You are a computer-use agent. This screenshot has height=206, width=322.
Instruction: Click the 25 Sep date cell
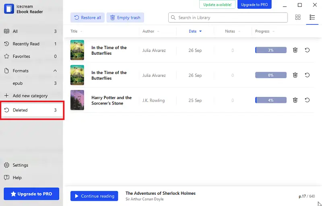[195, 100]
